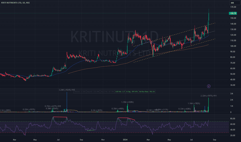The height and width of the screenshot is (142, 241).
Task: Click the tallest blue volume bar in July
Action: (67, 102)
